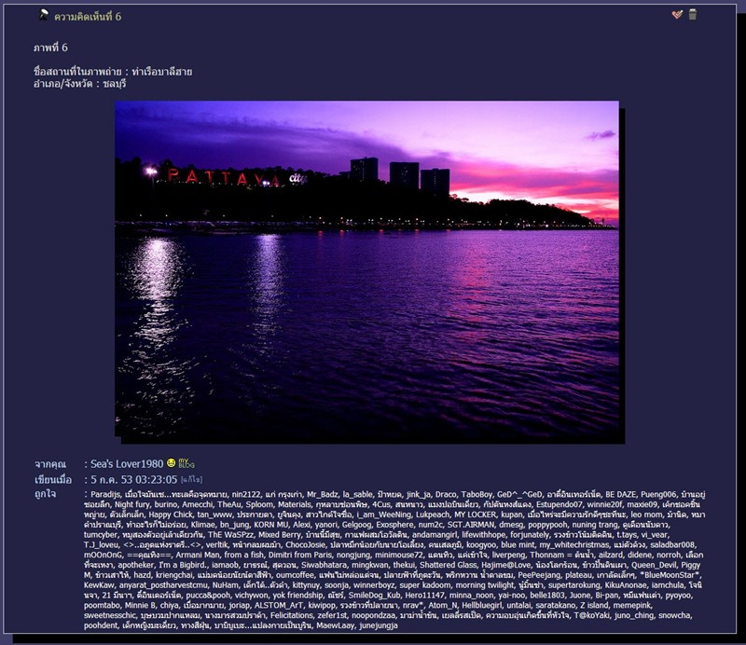The height and width of the screenshot is (645, 746).
Task: Click the name Queen_Devil in the like list
Action: click(654, 565)
